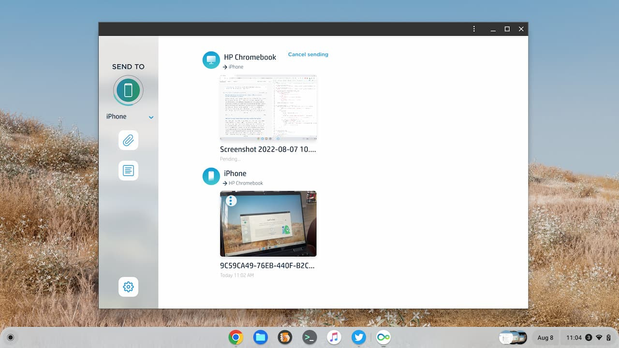Click the Pending... status text
The height and width of the screenshot is (348, 619).
[x=230, y=159]
